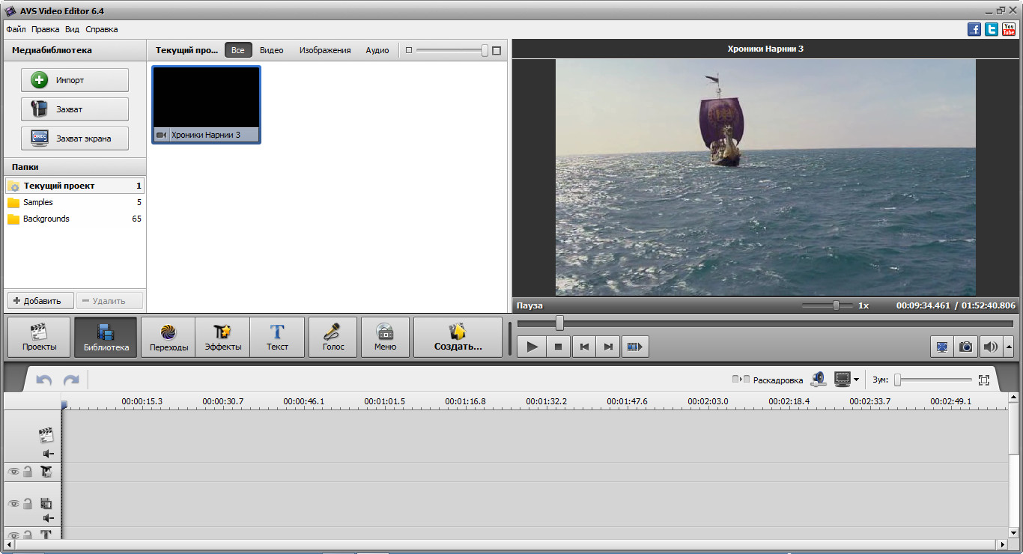Switch to the Видео filter tab
The width and height of the screenshot is (1023, 554).
tap(271, 50)
